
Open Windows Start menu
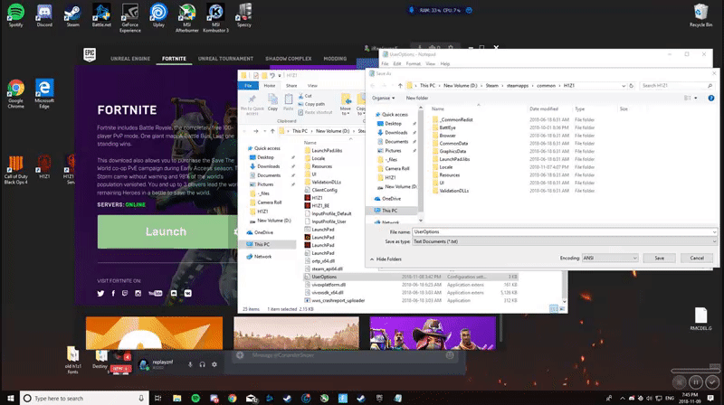click(10, 398)
